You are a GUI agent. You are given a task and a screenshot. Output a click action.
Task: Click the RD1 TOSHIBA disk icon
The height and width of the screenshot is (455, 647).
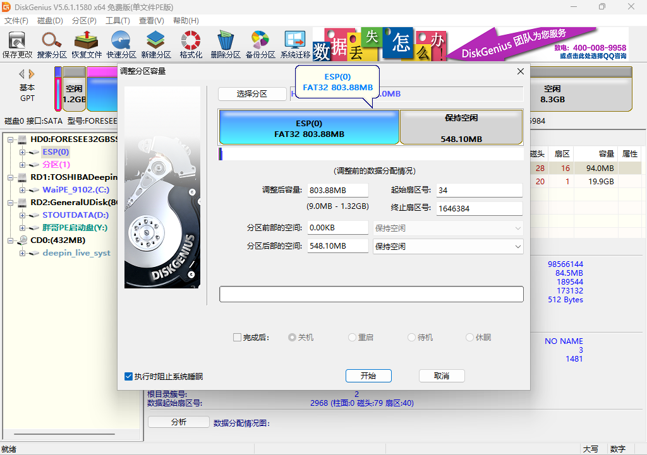pos(22,177)
